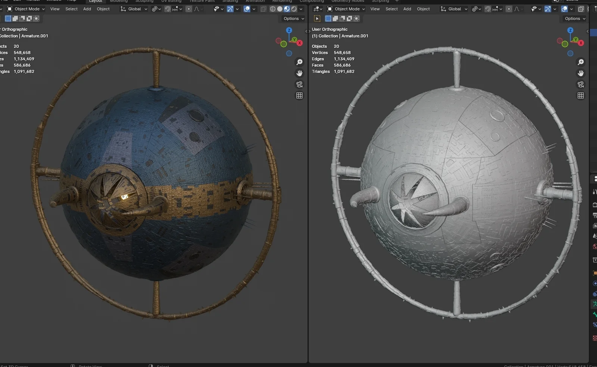Switch right viewport to orthographic grid icon

[581, 95]
